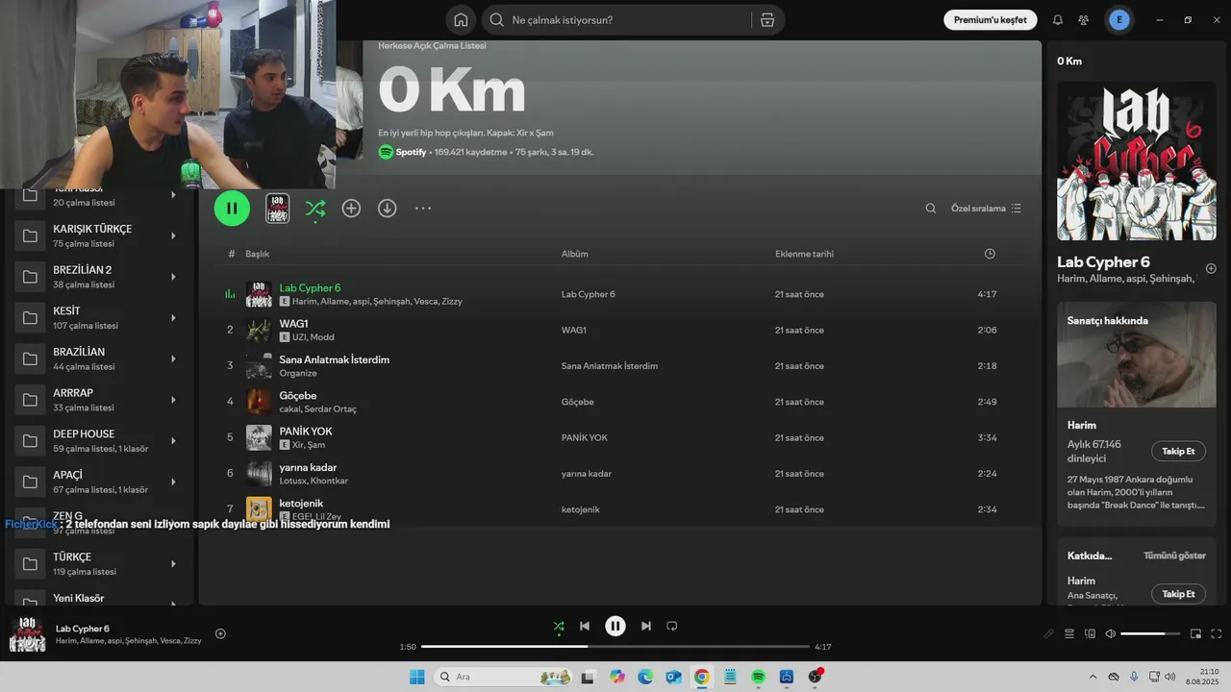Expand the ARRRAP folder arrow

click(x=173, y=400)
